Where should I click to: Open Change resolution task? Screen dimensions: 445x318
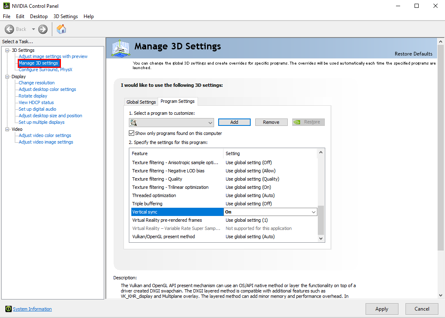coord(37,83)
